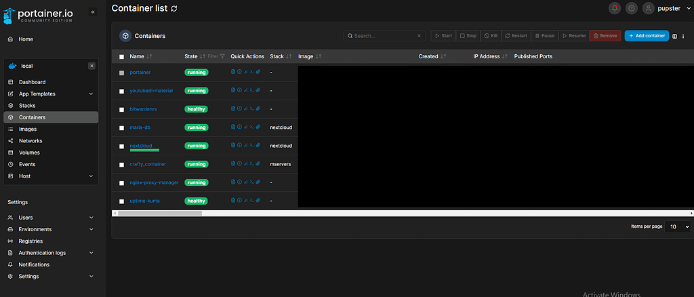The height and width of the screenshot is (297, 694).
Task: Collapse the sidebar with the double-chevron icon
Action: [x=93, y=12]
